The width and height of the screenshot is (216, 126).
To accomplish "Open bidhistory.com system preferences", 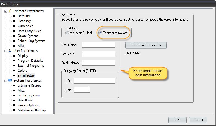I will coord(28,95).
